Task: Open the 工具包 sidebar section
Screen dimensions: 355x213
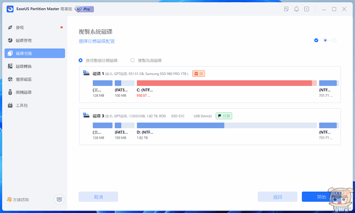Action: point(34,105)
